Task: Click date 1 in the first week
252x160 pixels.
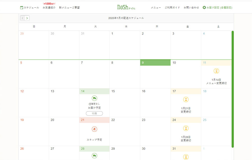Action: pyautogui.click(x=112, y=34)
